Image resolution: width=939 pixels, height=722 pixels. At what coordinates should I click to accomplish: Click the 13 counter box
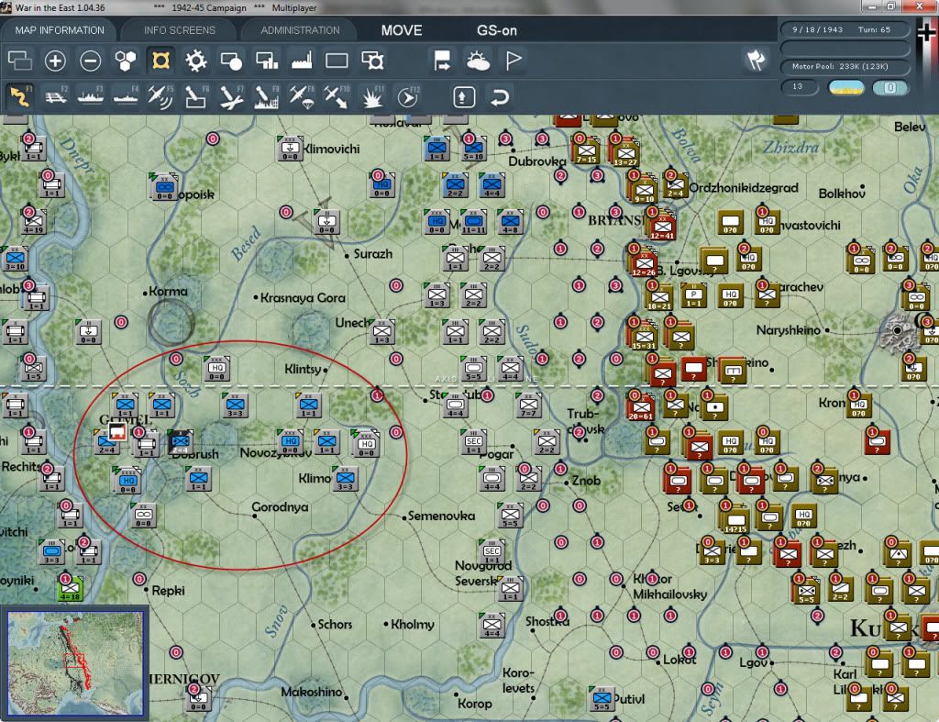point(799,87)
